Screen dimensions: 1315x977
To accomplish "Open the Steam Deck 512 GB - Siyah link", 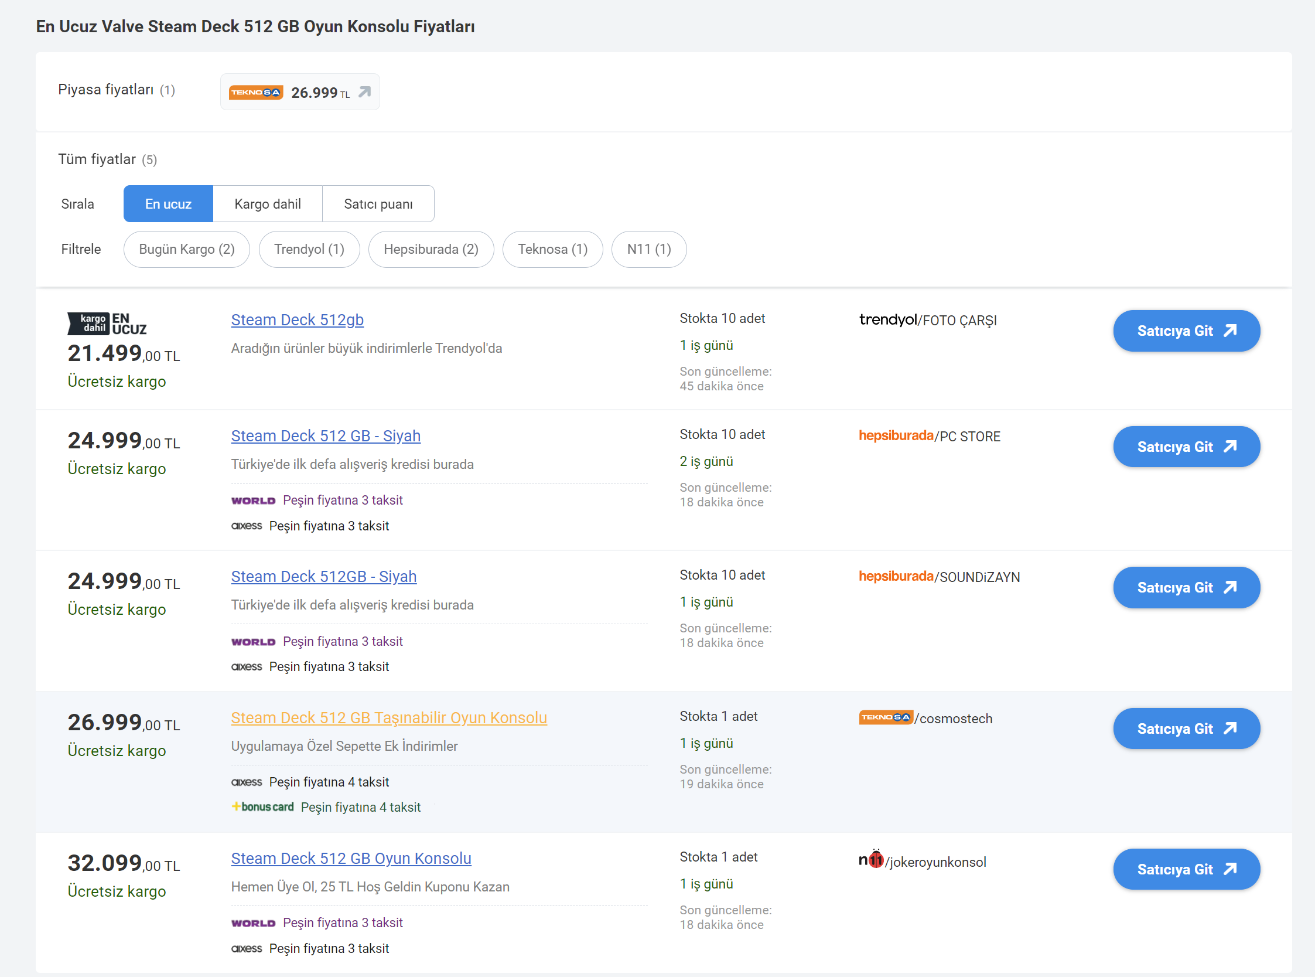I will click(x=326, y=436).
